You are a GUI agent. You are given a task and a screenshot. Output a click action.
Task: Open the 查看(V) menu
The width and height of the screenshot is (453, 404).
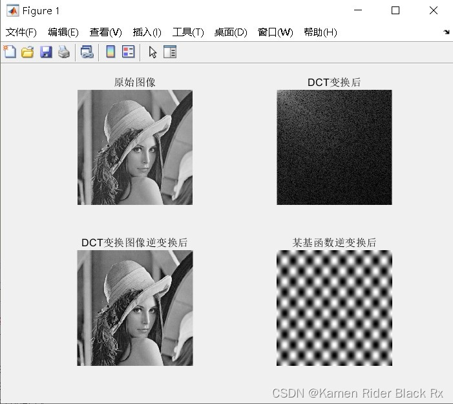click(x=106, y=32)
